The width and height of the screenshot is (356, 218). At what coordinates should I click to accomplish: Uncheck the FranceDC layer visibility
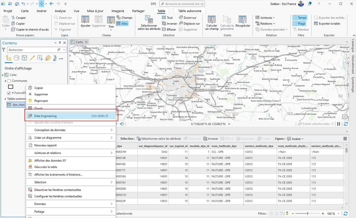9,93
